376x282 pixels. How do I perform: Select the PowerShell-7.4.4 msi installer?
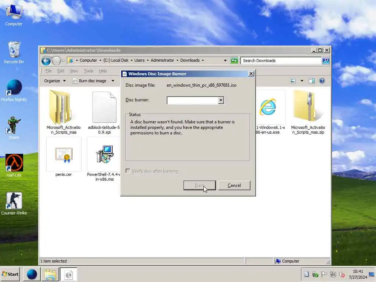point(104,160)
